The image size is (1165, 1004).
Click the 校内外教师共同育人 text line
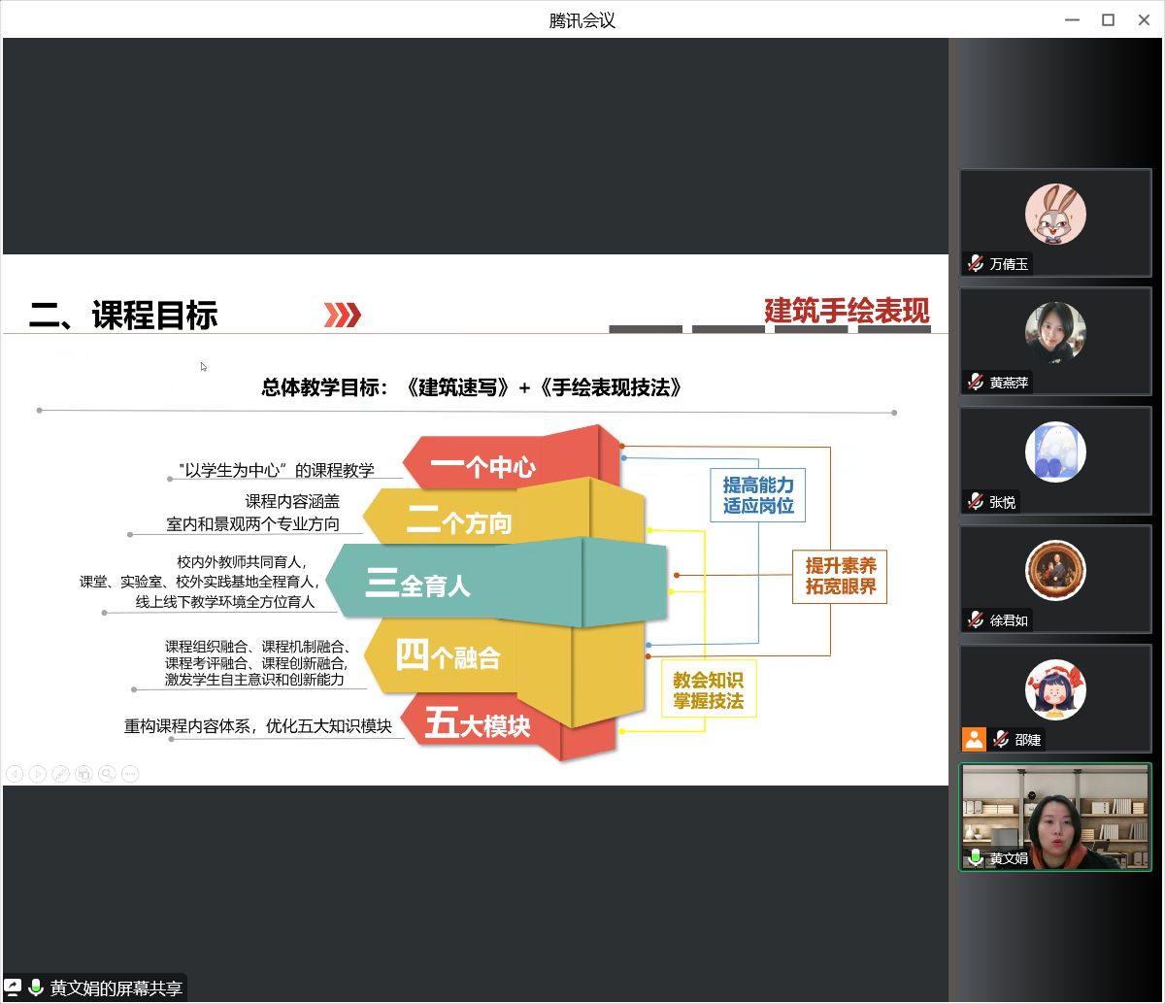click(241, 561)
